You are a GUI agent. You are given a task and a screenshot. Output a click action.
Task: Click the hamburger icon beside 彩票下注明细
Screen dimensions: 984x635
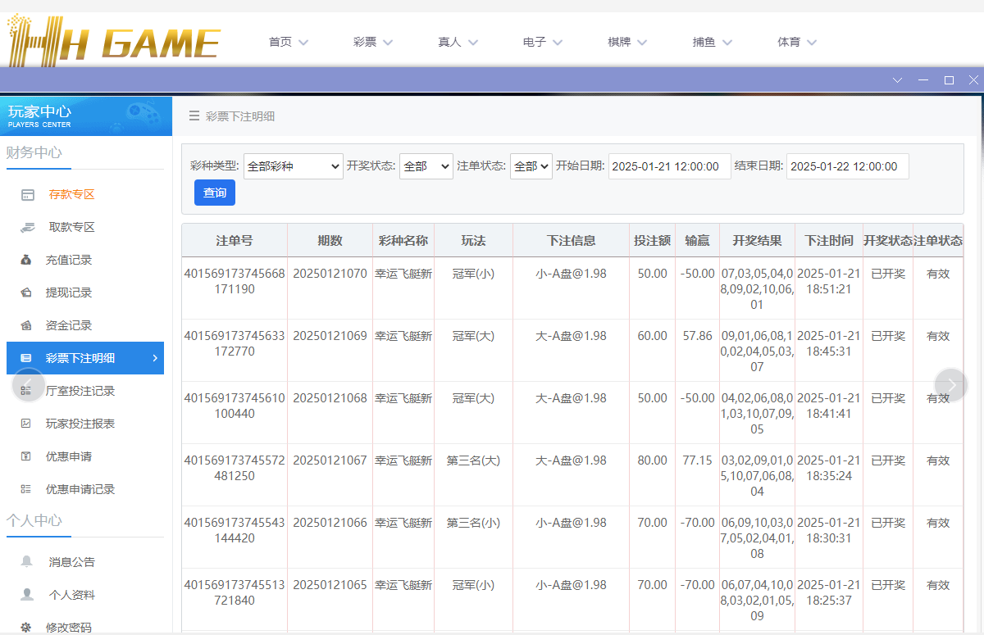click(x=193, y=116)
